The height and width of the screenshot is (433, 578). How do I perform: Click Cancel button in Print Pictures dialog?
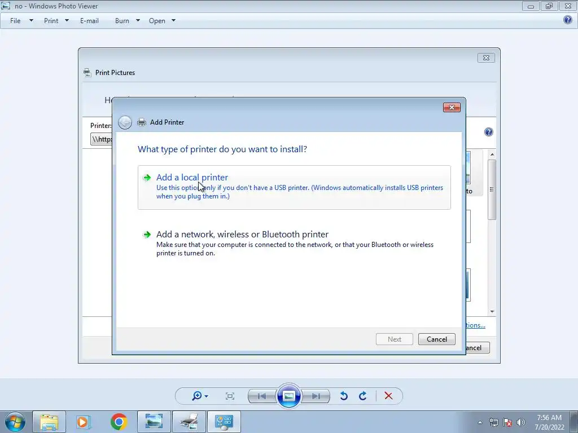pyautogui.click(x=478, y=347)
